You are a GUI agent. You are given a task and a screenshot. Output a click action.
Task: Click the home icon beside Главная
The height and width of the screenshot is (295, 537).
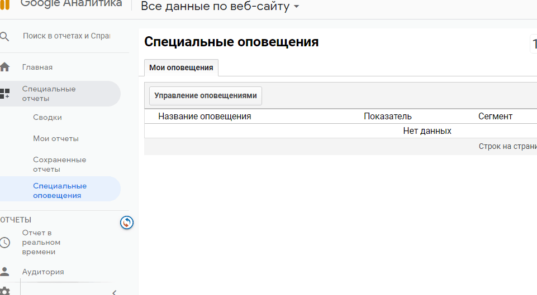5,67
